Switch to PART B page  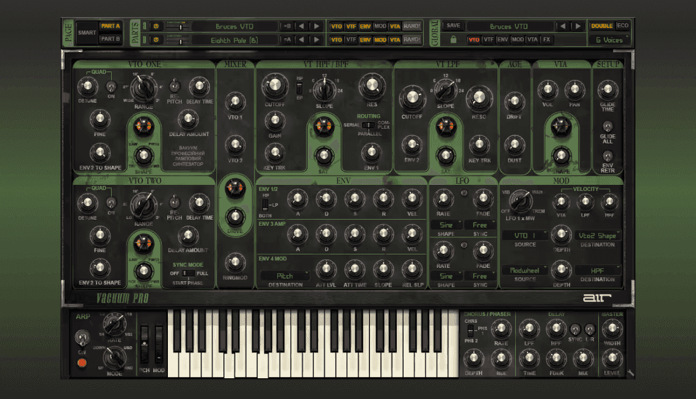(x=110, y=39)
